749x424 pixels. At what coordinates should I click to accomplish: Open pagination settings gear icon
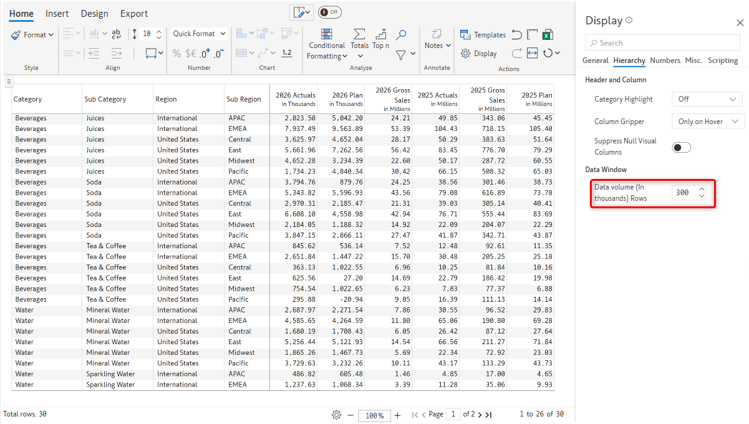(337, 415)
